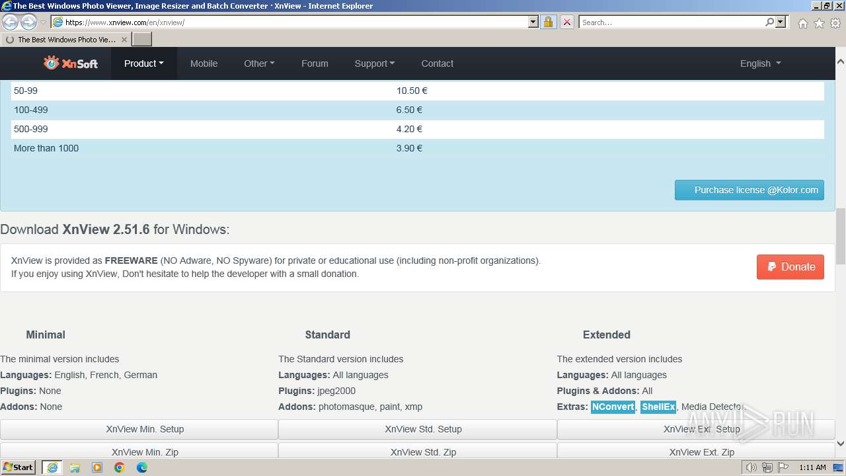Click the IE forward arrow button

pos(28,22)
